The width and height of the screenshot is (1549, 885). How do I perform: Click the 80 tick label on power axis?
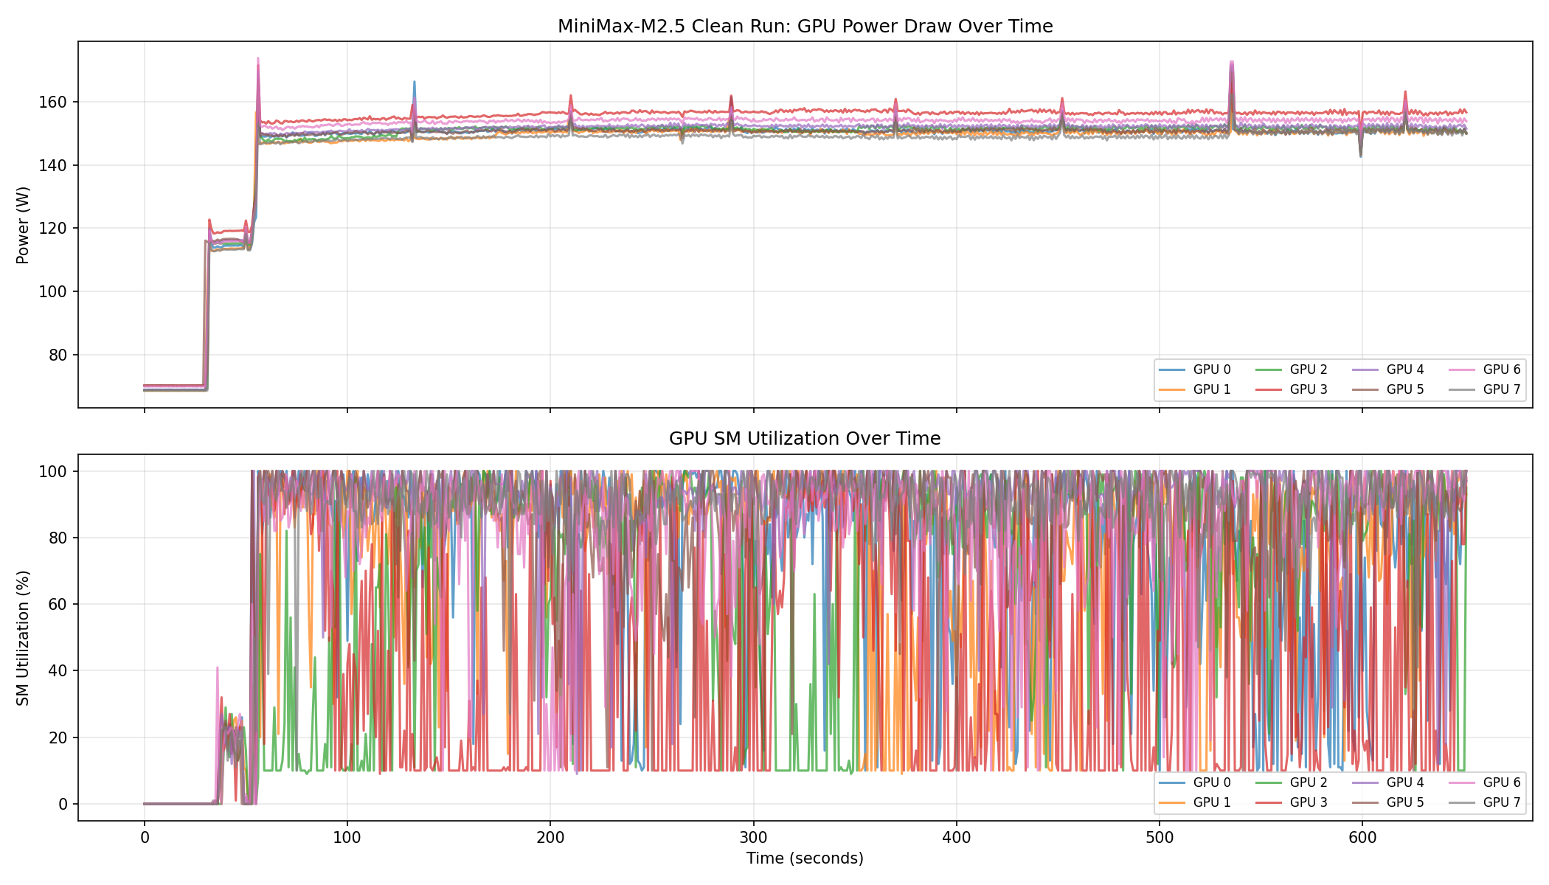(x=58, y=355)
